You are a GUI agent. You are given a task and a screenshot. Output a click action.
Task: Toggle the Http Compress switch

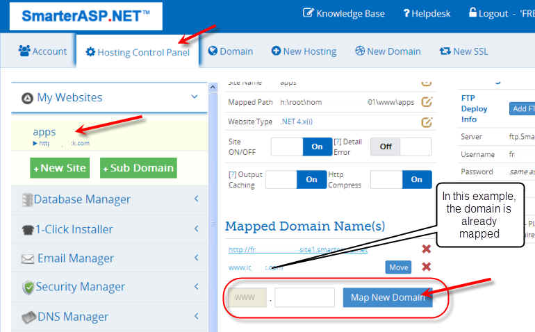coord(401,179)
